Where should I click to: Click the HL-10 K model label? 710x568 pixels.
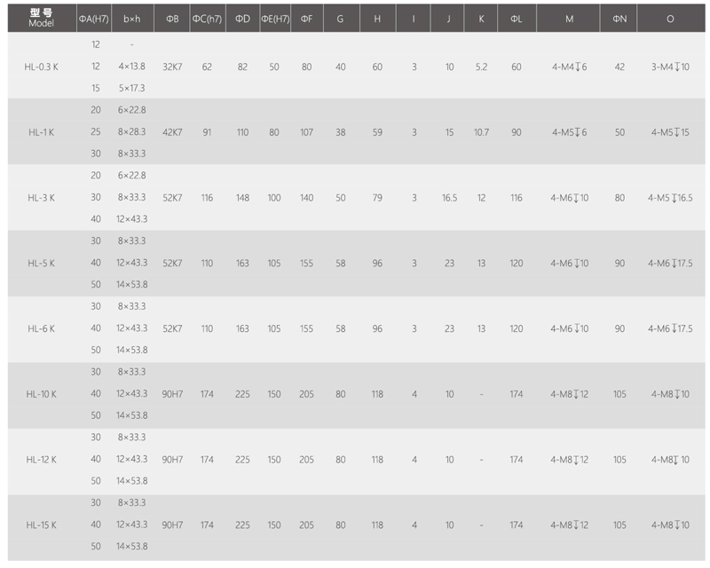[x=41, y=394]
